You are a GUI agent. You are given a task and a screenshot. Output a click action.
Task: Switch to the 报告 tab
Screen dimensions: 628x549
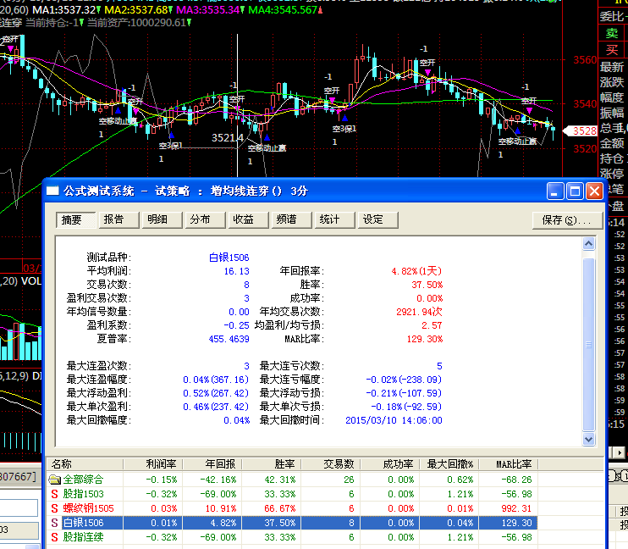pyautogui.click(x=118, y=219)
